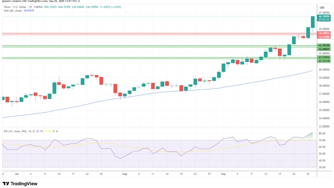Screen dimensions: 334x188
Task: Click the green 41.31119 price level label
Action: click(x=324, y=61)
